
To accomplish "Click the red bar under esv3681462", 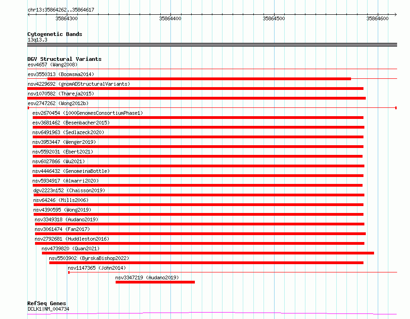I will [x=199, y=127].
